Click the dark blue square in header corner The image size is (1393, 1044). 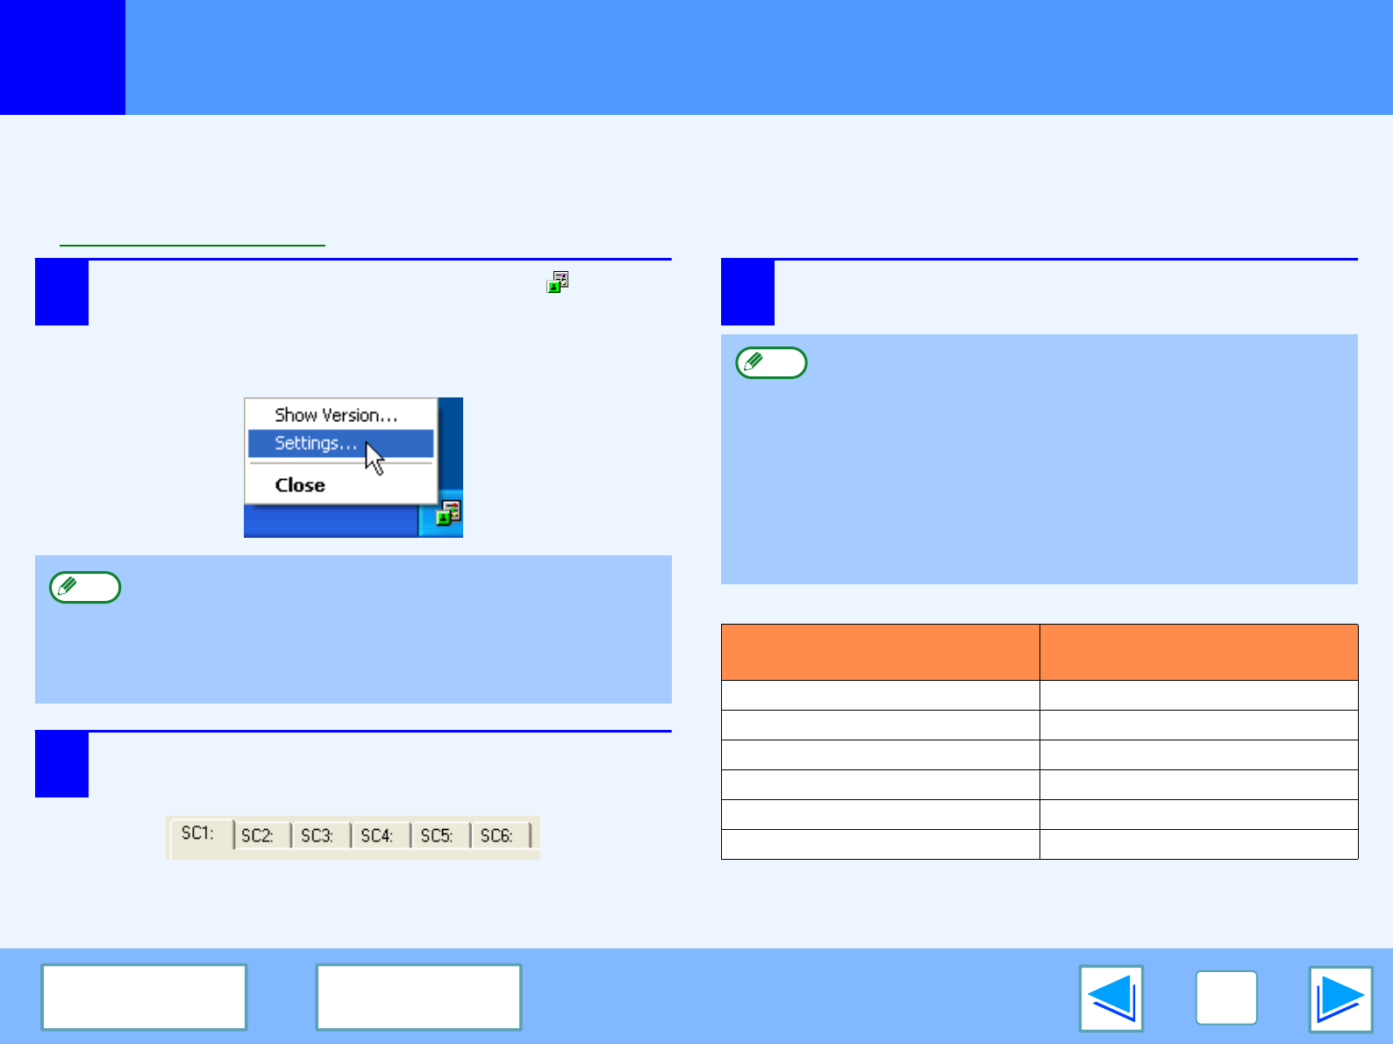(62, 57)
